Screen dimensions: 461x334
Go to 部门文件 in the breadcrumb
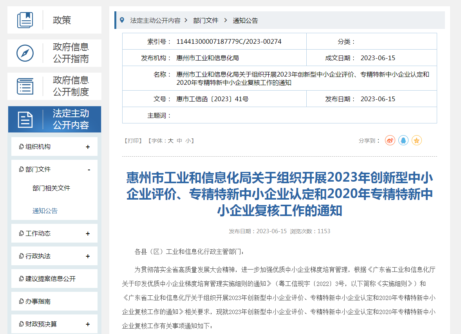206,21
